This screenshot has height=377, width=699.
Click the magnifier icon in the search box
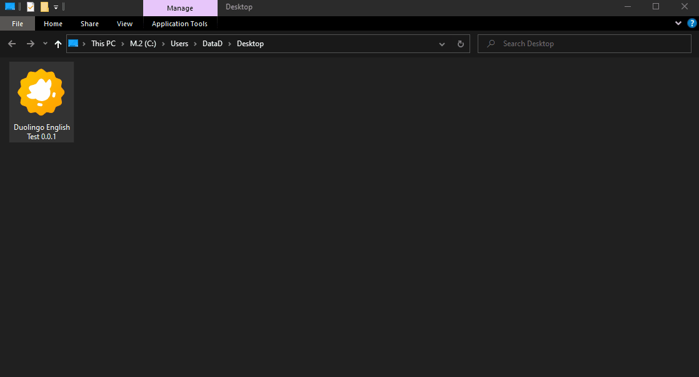coord(491,44)
